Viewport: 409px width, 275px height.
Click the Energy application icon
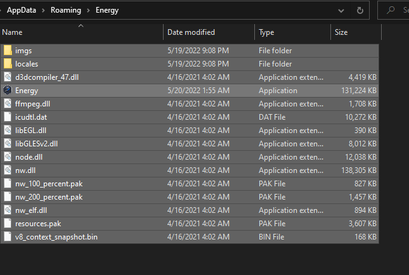click(x=8, y=91)
